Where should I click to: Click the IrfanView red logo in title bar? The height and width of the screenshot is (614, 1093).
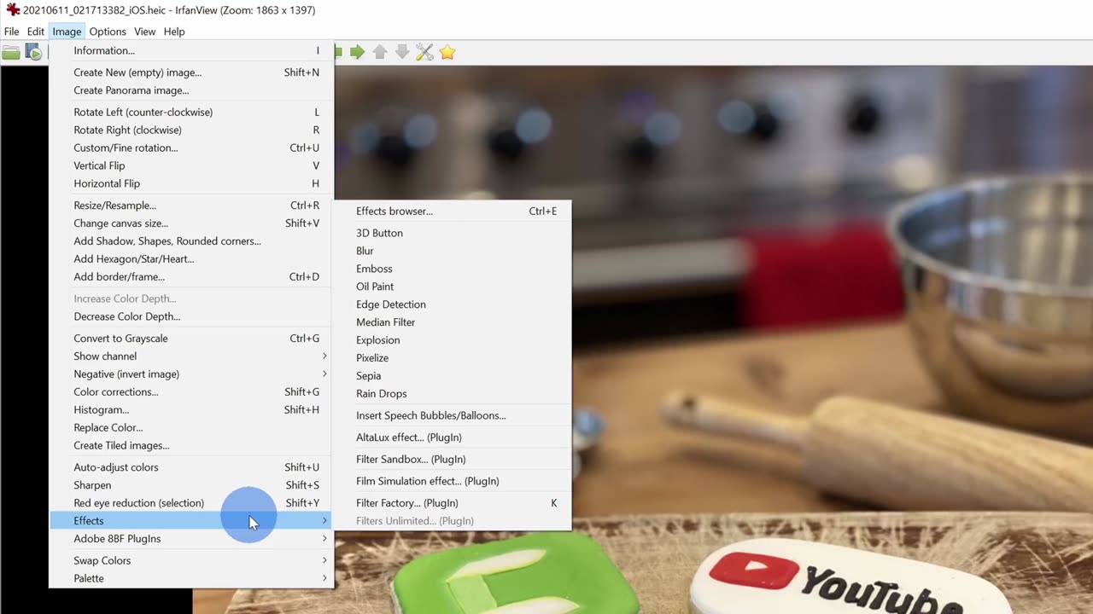[x=12, y=10]
